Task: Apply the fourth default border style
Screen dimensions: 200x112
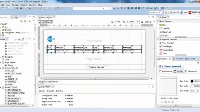Action: pos(173,102)
